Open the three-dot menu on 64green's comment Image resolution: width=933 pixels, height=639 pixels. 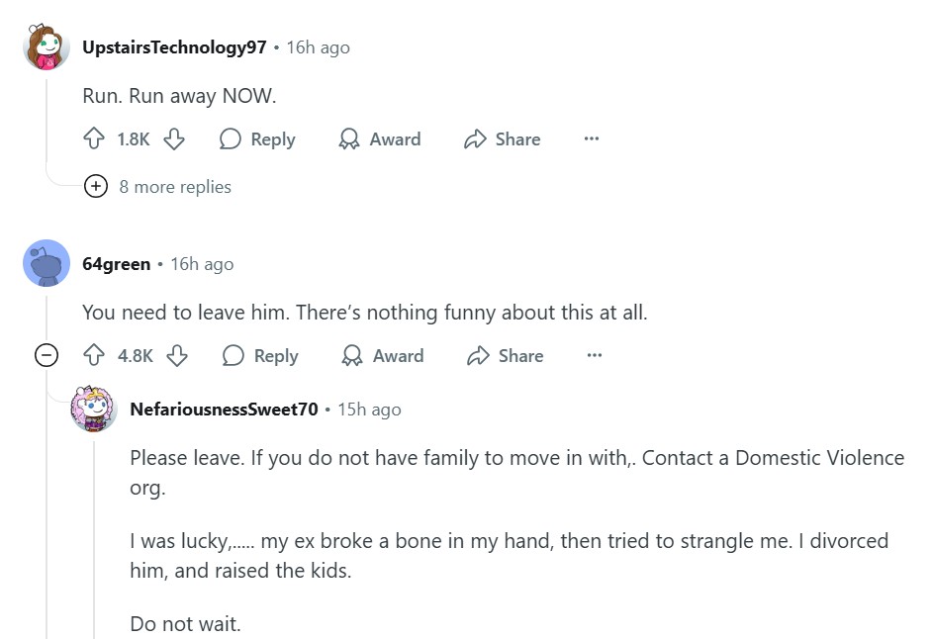(594, 356)
